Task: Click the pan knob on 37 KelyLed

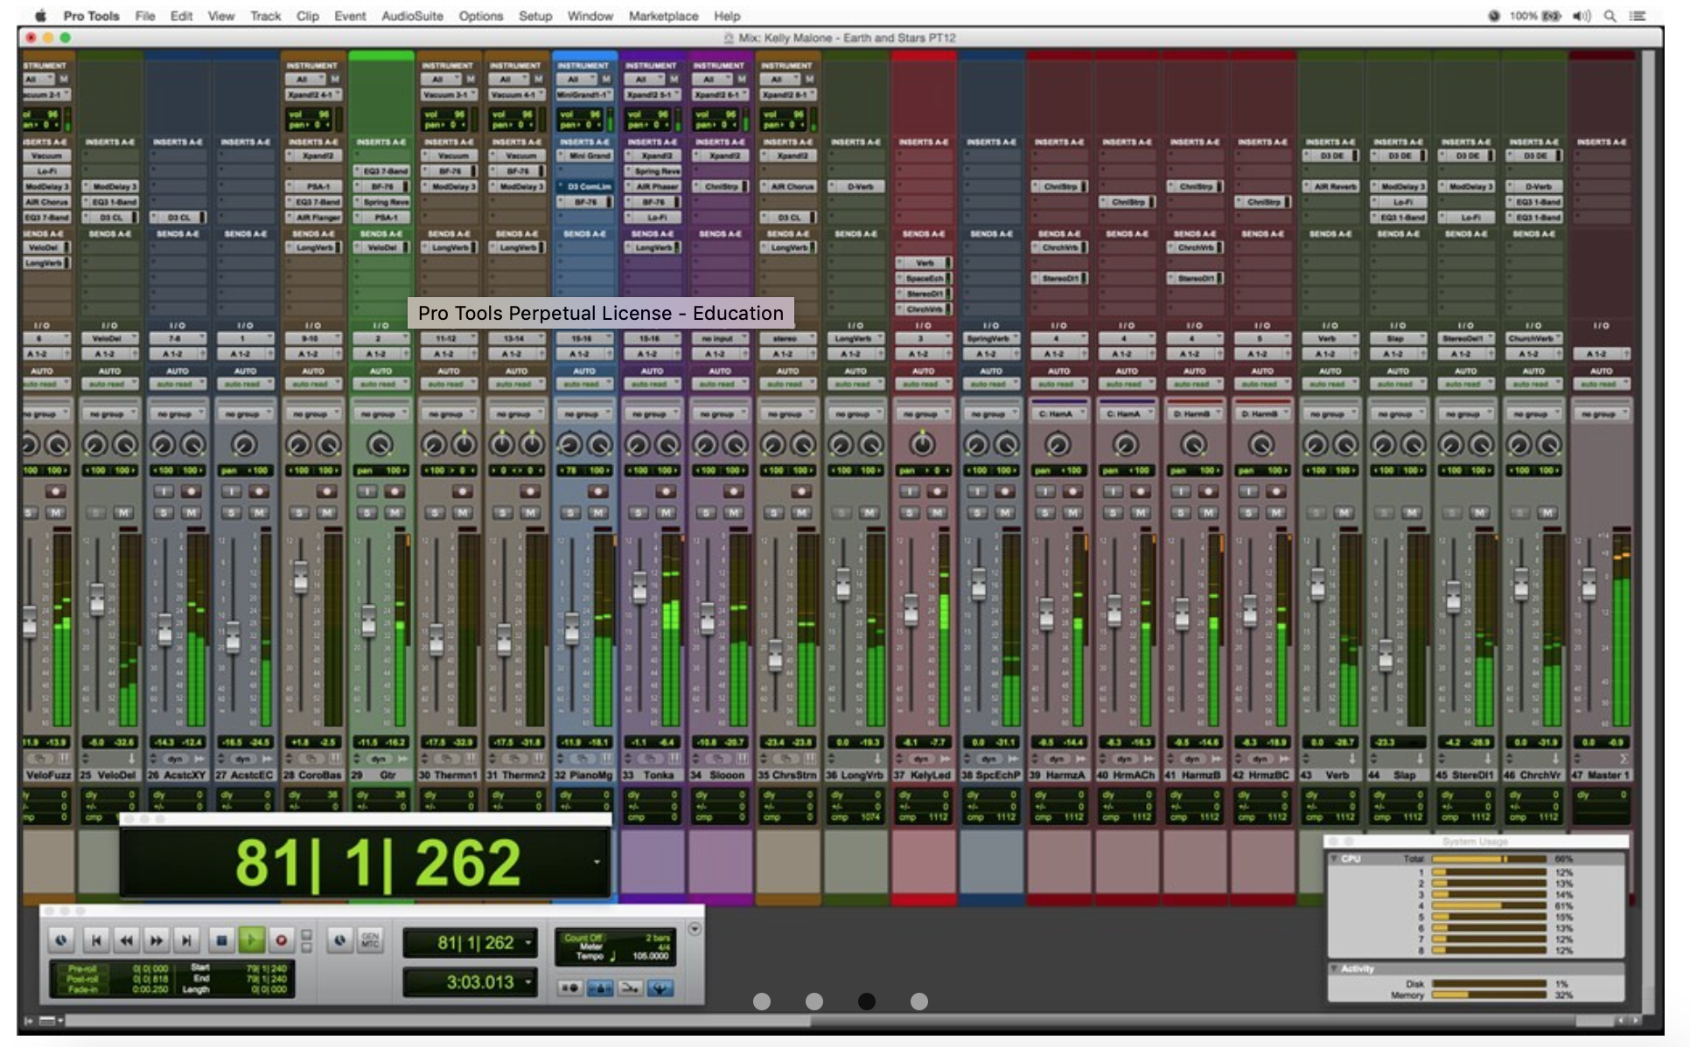Action: [922, 445]
